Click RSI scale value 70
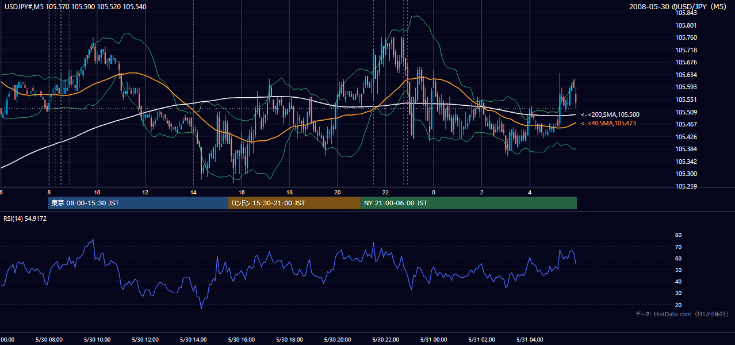Image resolution: width=735 pixels, height=345 pixels. [678, 247]
